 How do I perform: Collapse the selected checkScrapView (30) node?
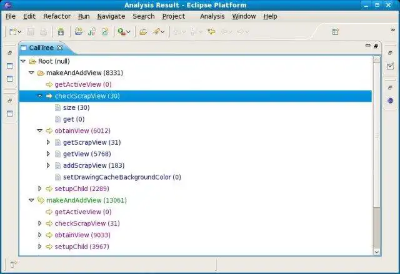point(40,96)
